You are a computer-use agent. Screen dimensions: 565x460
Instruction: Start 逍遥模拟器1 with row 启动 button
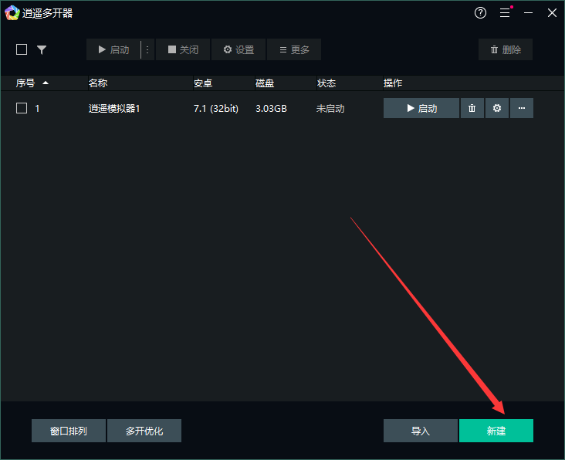pyautogui.click(x=421, y=108)
